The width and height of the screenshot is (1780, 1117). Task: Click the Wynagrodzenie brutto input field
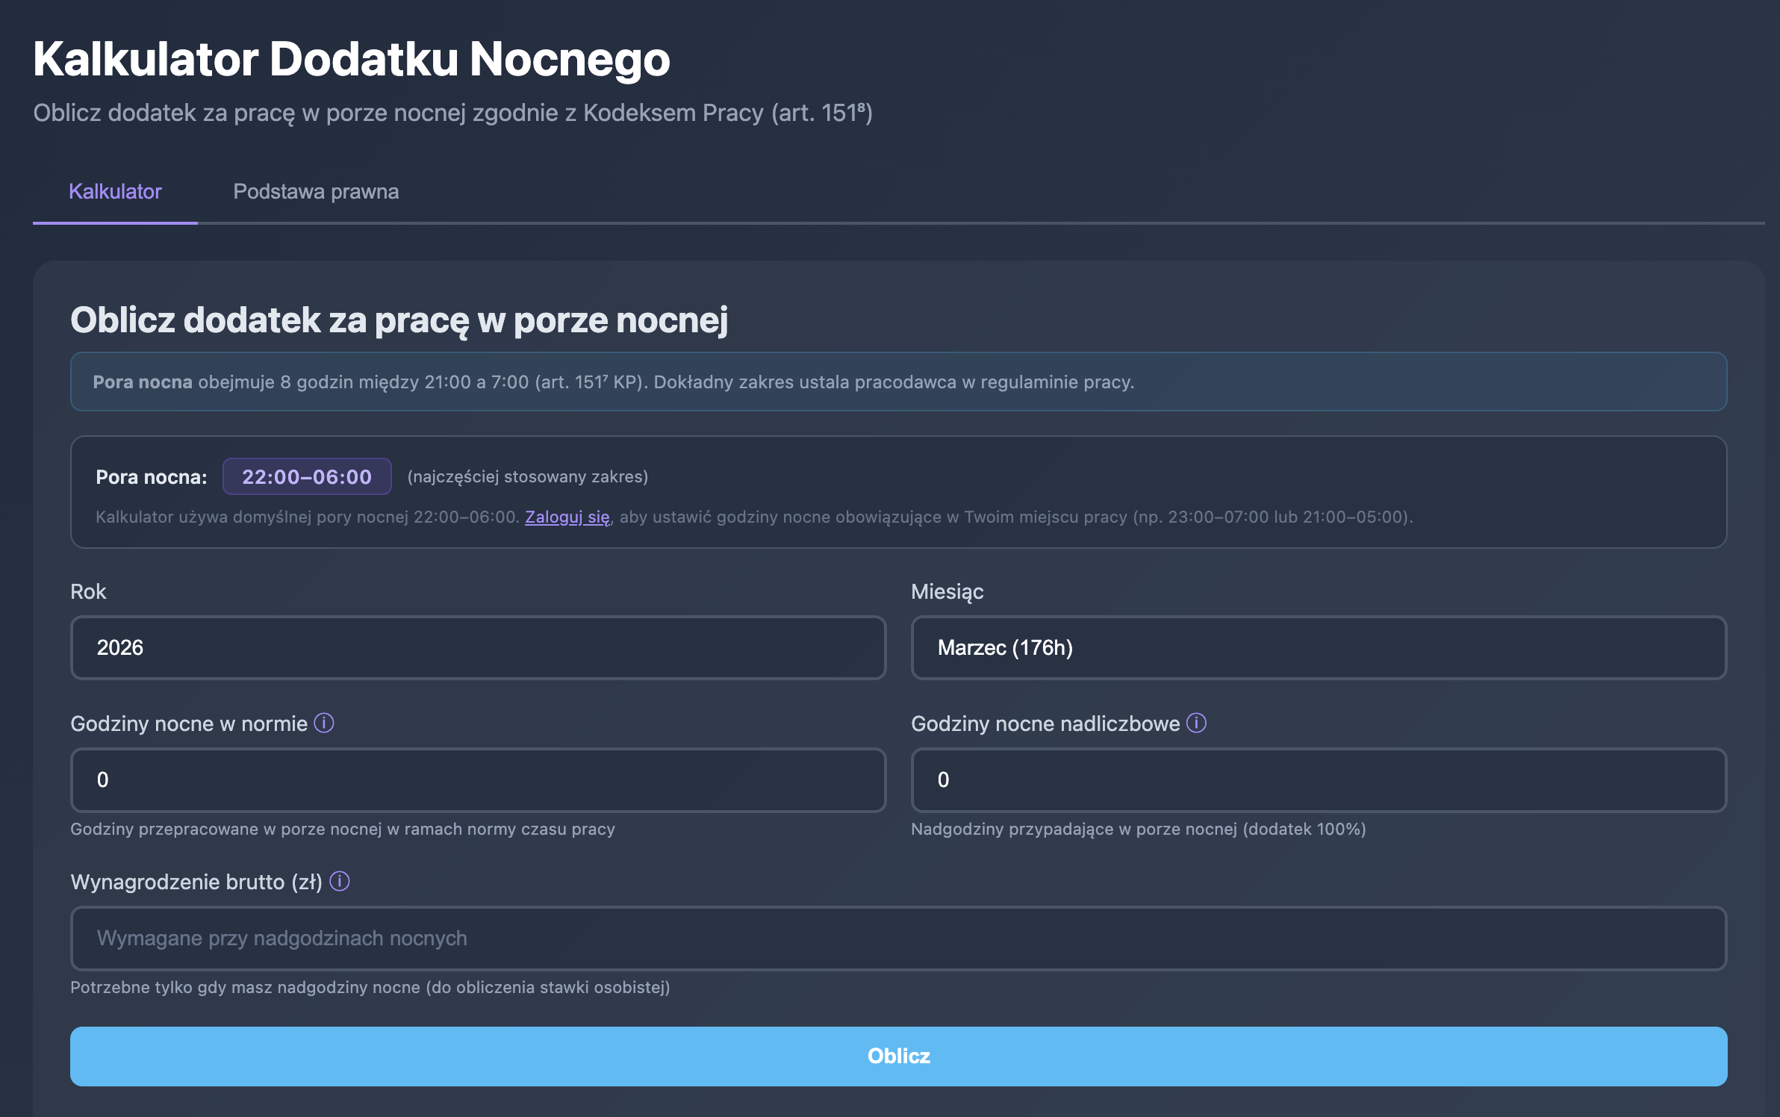tap(898, 938)
